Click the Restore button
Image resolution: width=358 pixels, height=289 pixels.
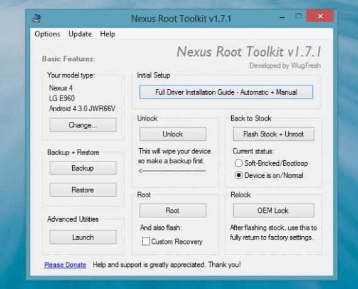(83, 190)
